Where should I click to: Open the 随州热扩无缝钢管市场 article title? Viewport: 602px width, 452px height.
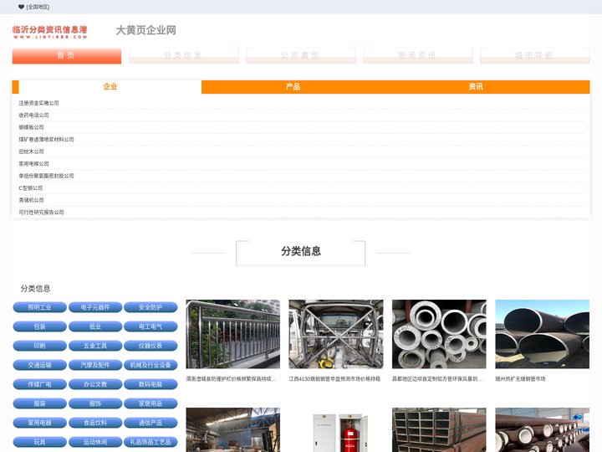point(520,379)
